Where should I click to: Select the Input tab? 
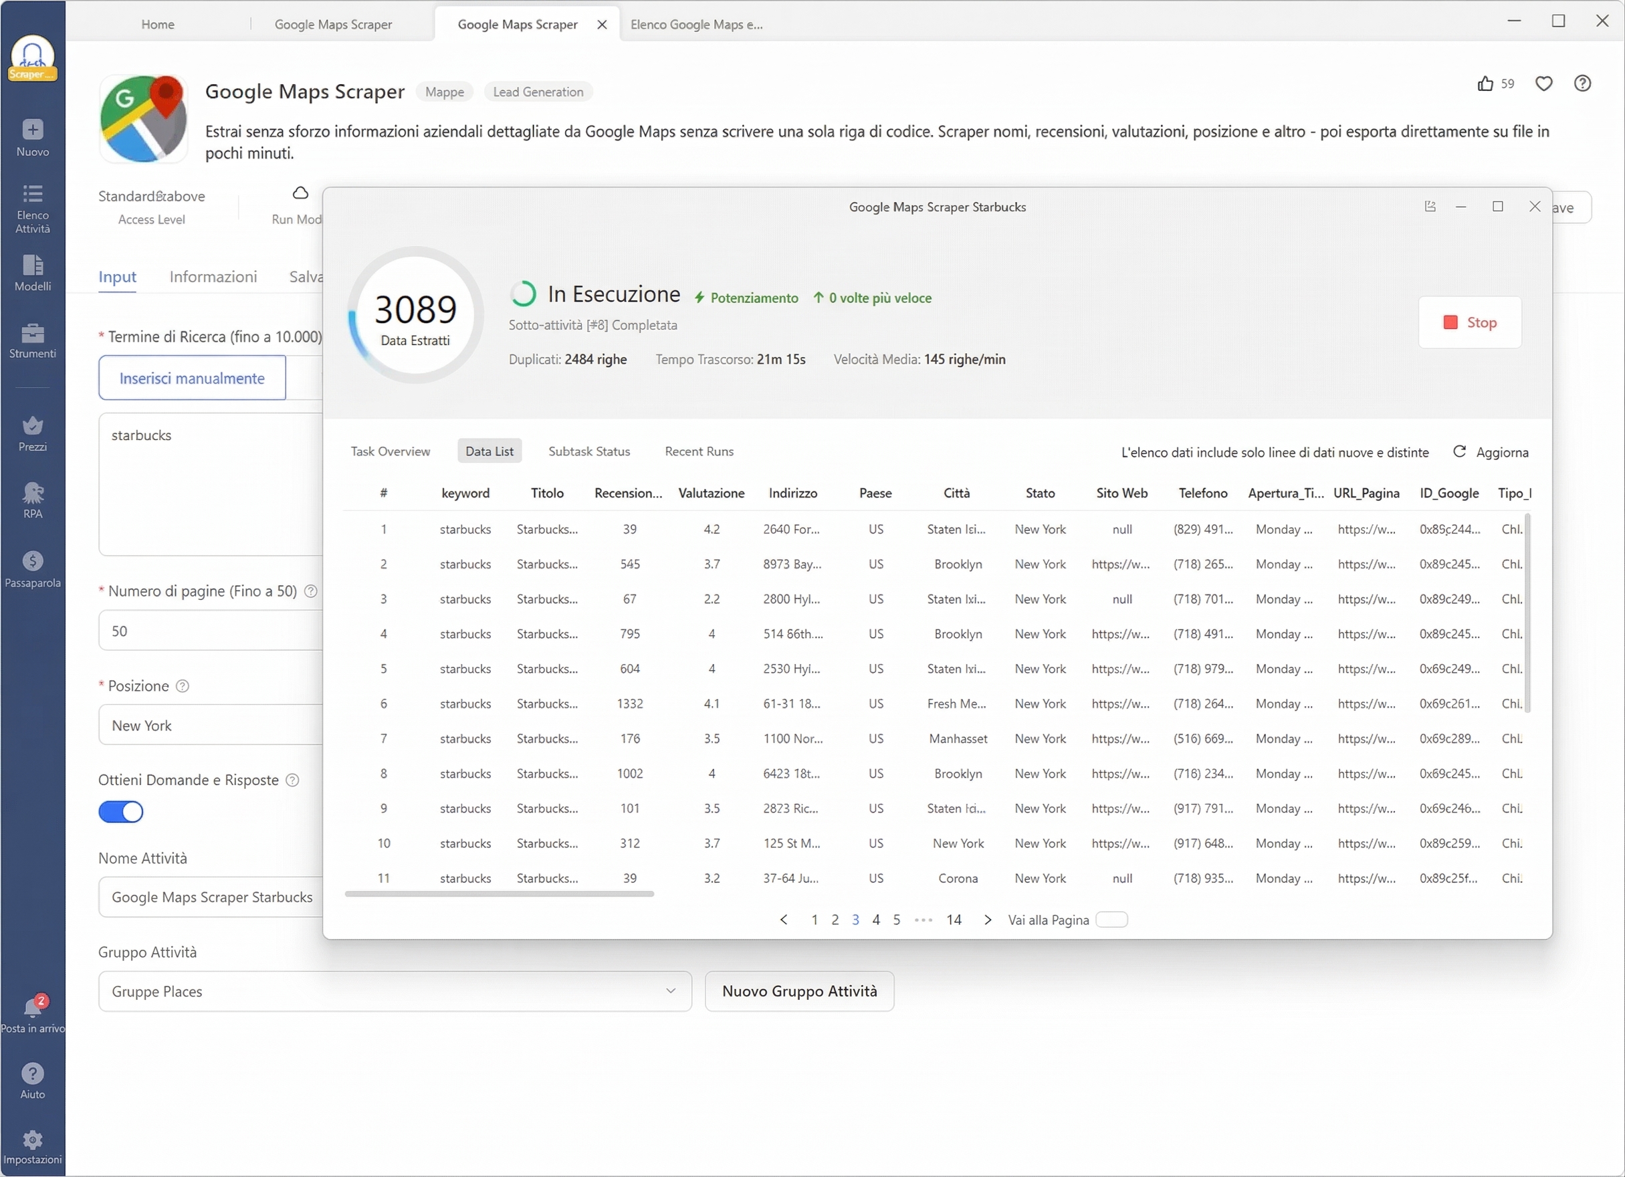(118, 276)
